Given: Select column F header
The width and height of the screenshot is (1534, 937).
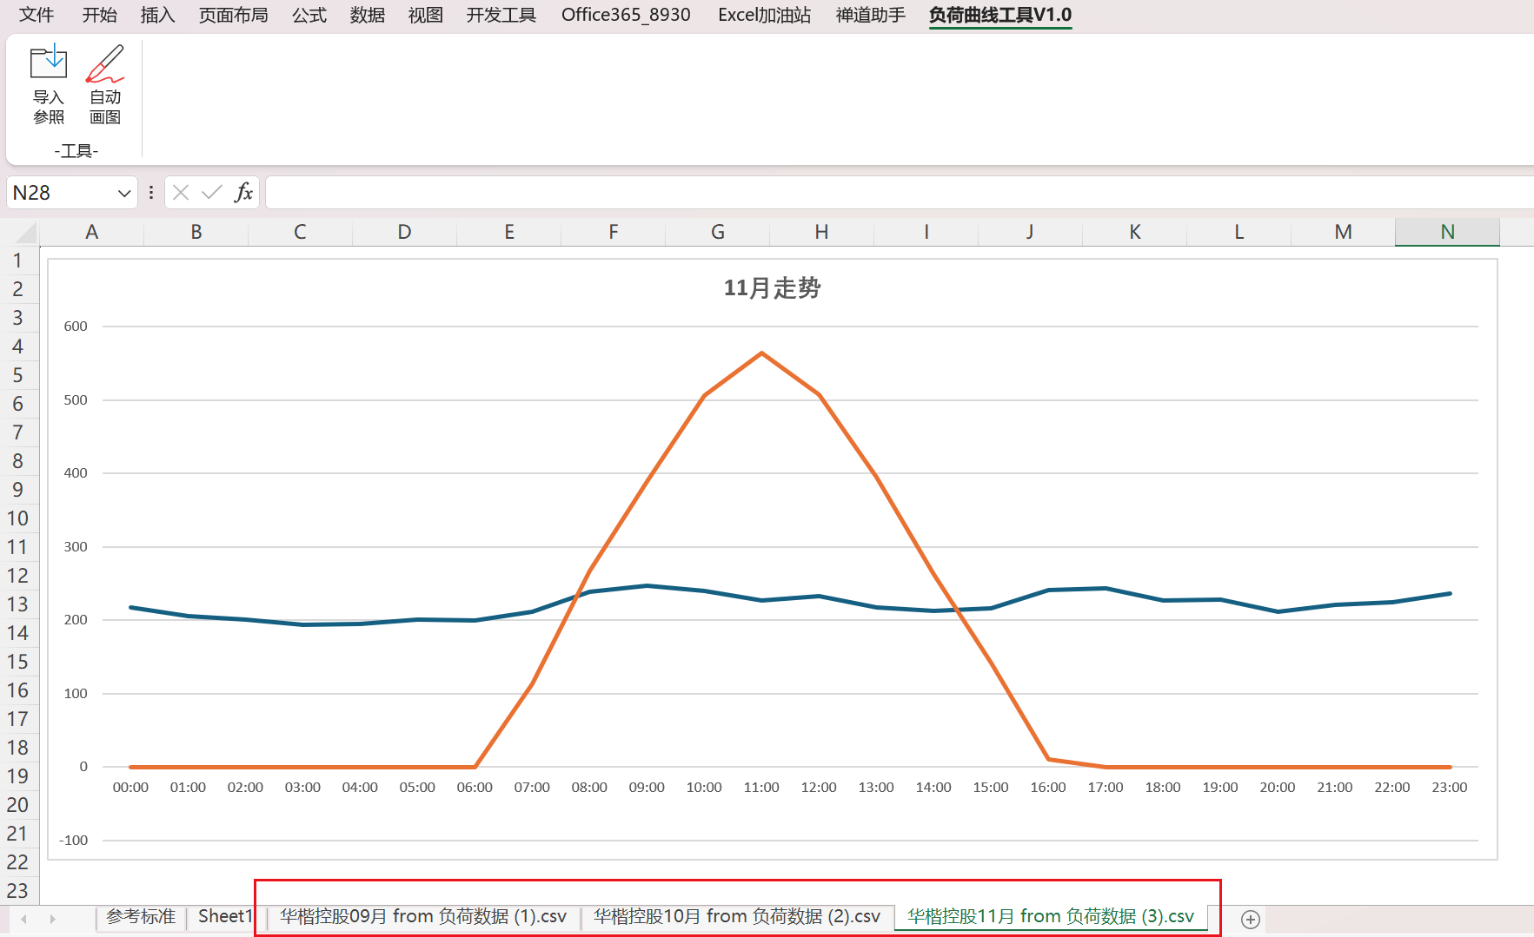Looking at the screenshot, I should 614,233.
